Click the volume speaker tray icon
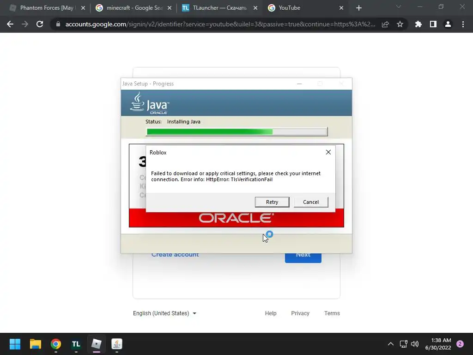473x355 pixels. tap(415, 344)
